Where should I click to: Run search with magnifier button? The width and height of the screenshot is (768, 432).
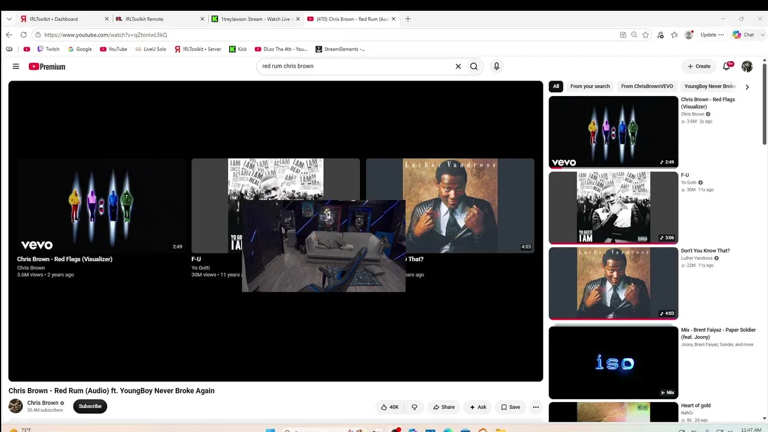(x=474, y=67)
